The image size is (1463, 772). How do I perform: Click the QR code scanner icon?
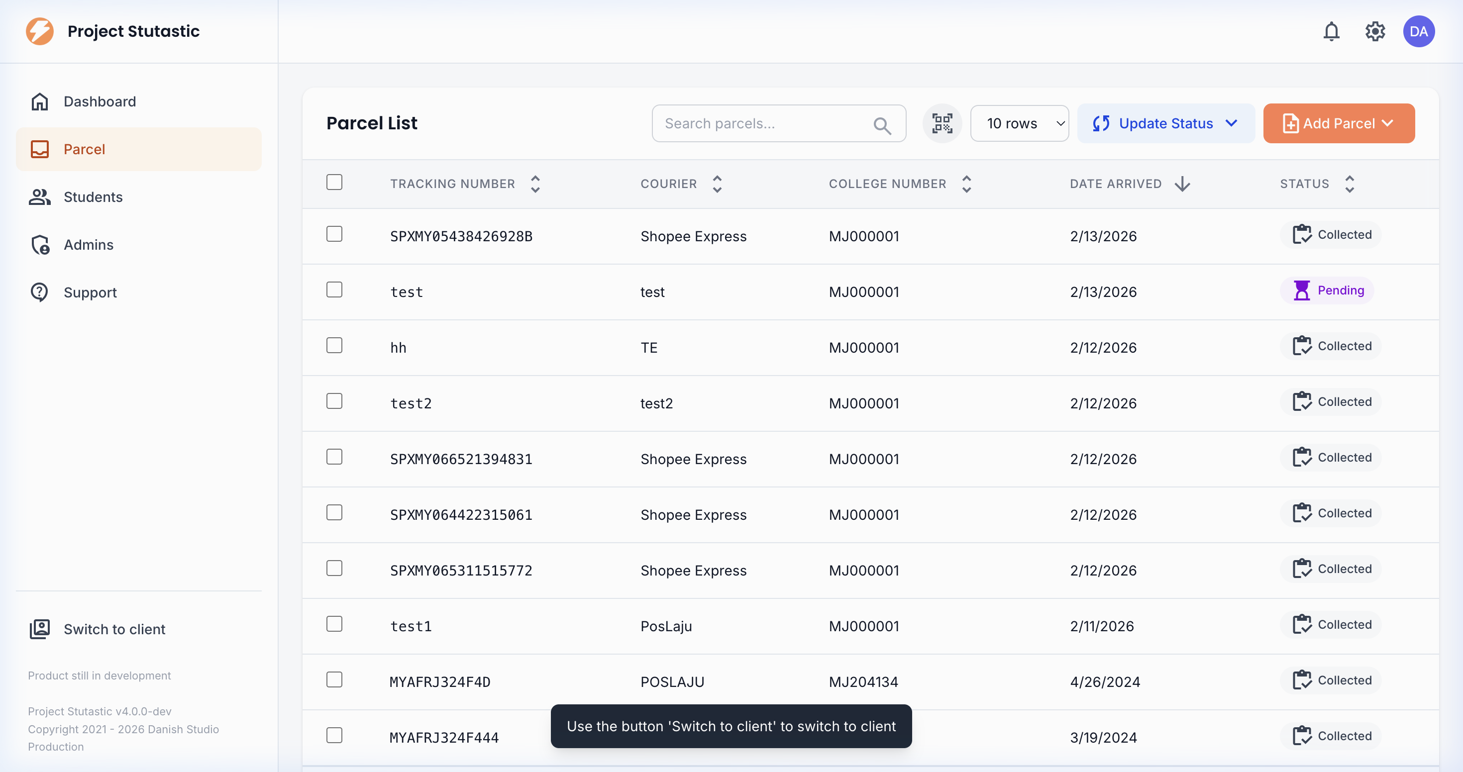pyautogui.click(x=941, y=123)
